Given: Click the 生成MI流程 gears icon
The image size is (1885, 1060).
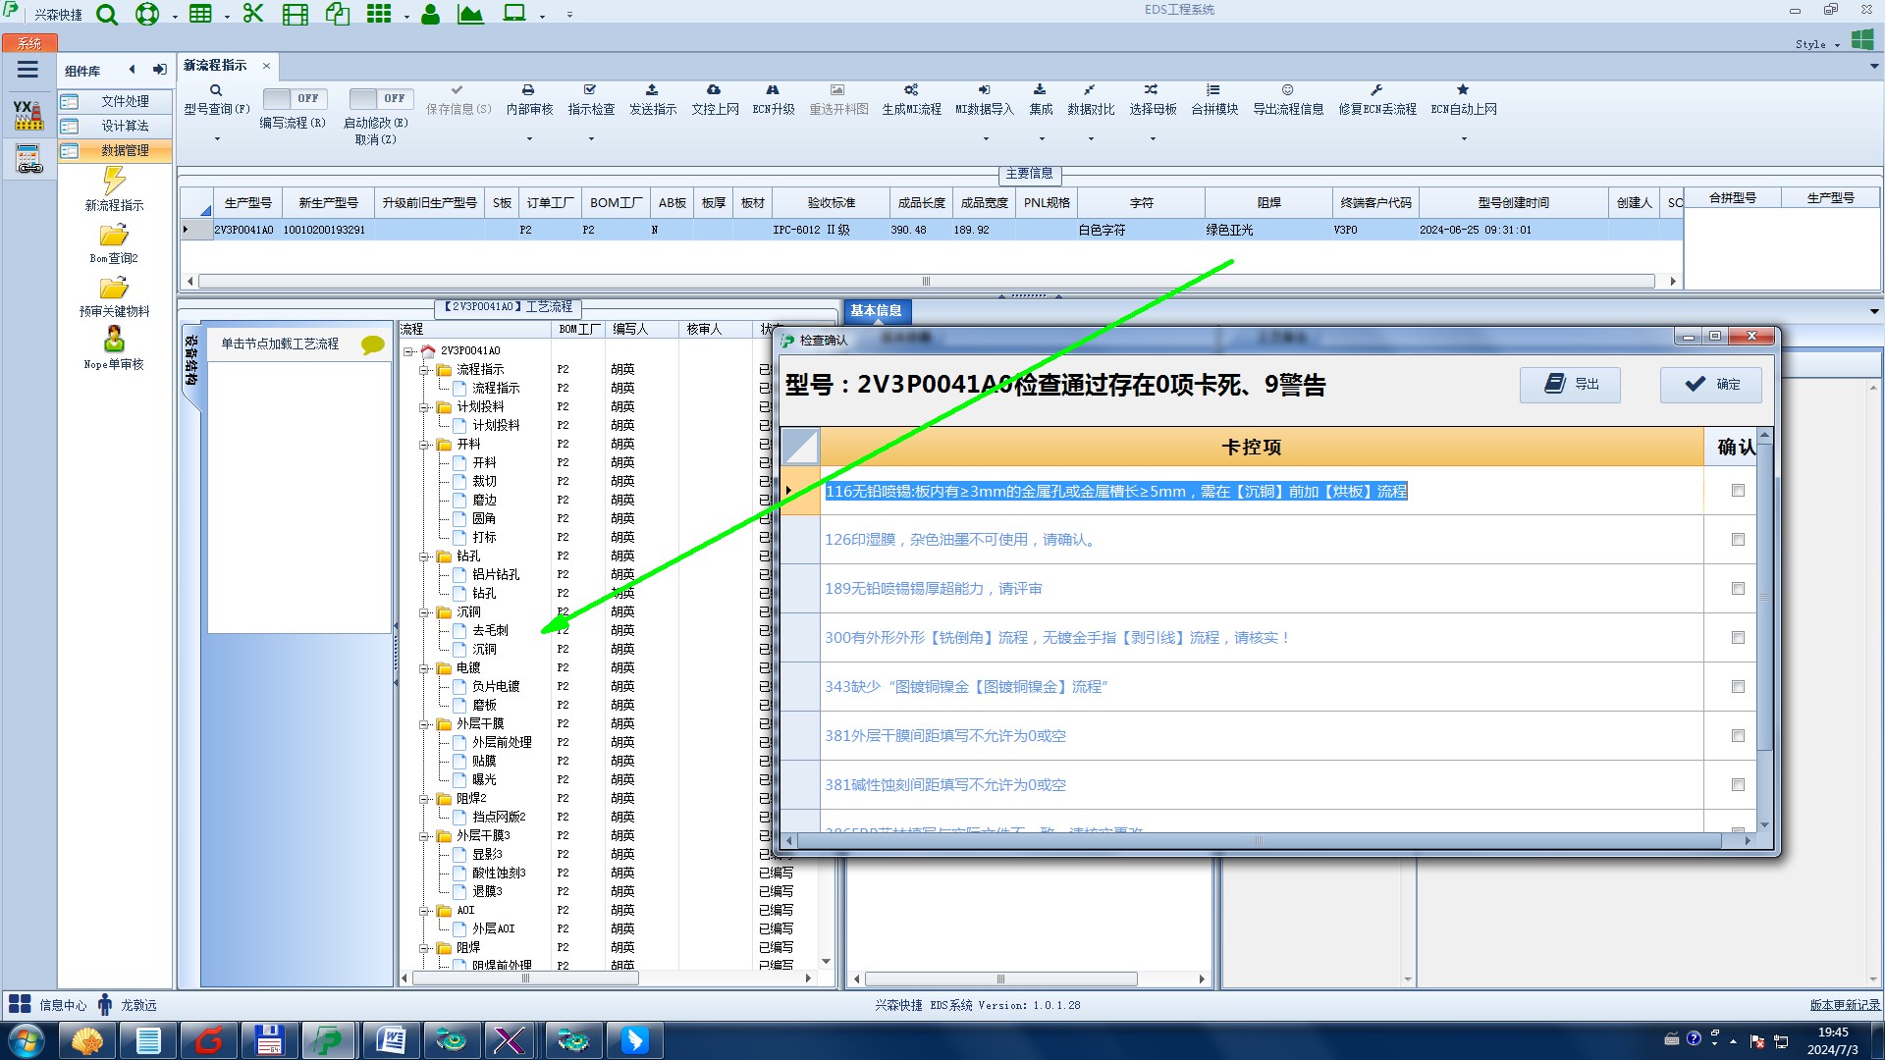Looking at the screenshot, I should (x=911, y=90).
